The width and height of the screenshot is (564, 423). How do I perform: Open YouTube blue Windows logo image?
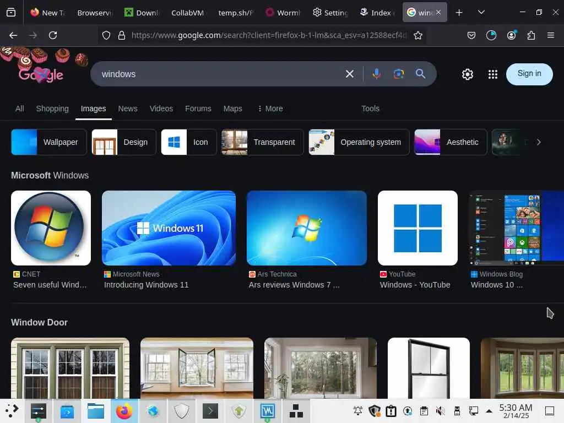point(417,228)
